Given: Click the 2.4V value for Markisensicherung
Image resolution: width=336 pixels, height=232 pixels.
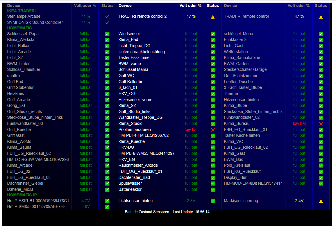Looking at the screenshot, I should (299, 201).
